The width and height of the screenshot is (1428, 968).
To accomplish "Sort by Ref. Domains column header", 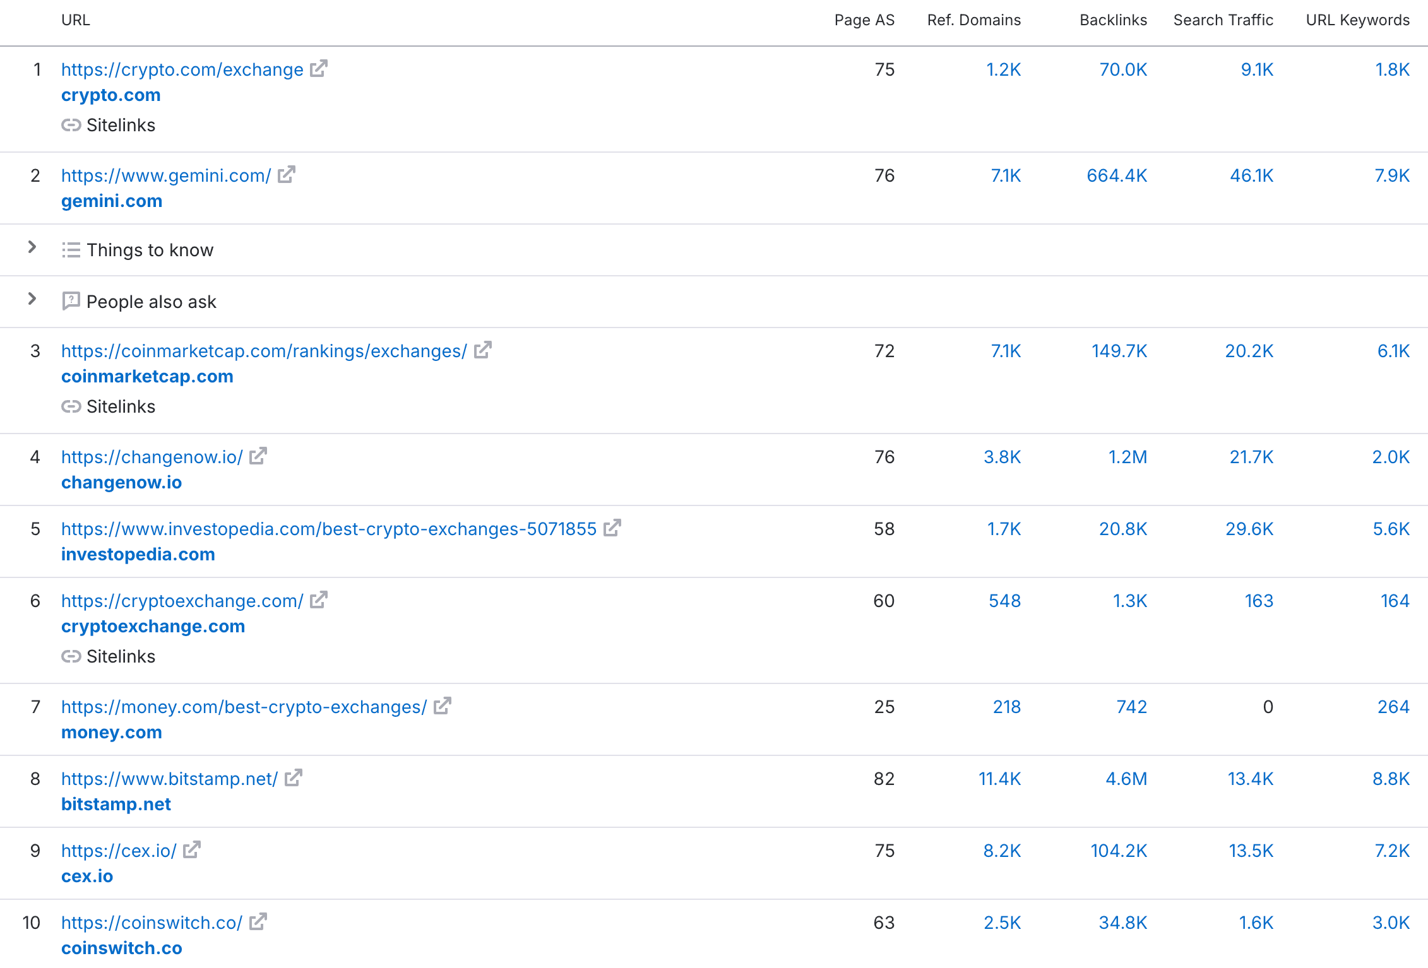I will tap(974, 20).
